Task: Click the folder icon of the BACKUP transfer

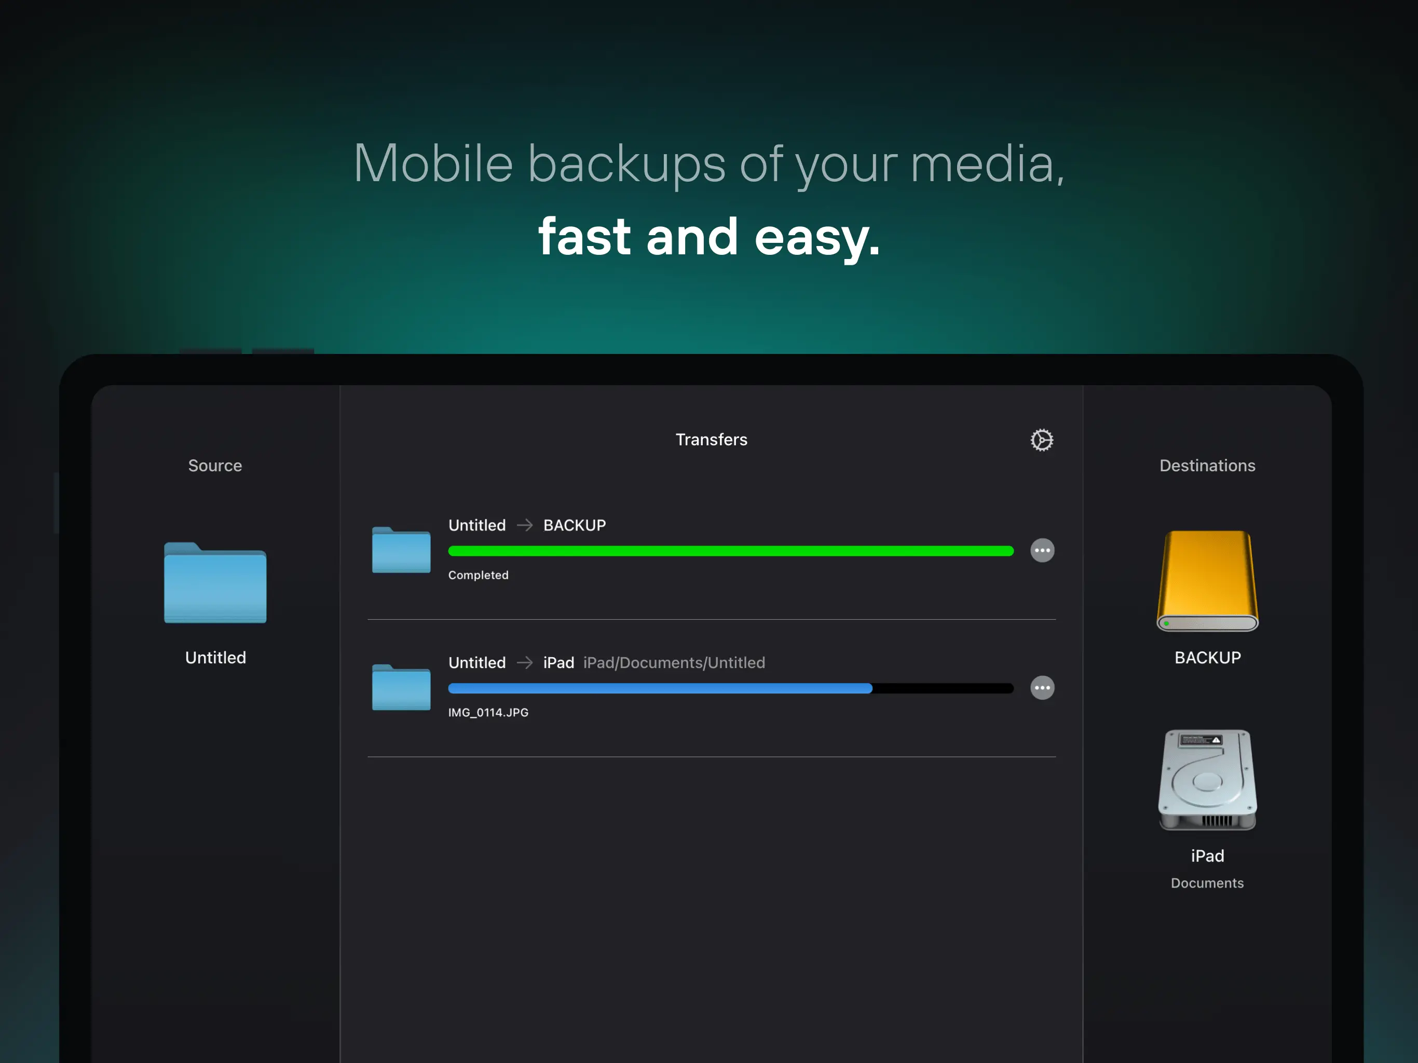Action: coord(401,550)
